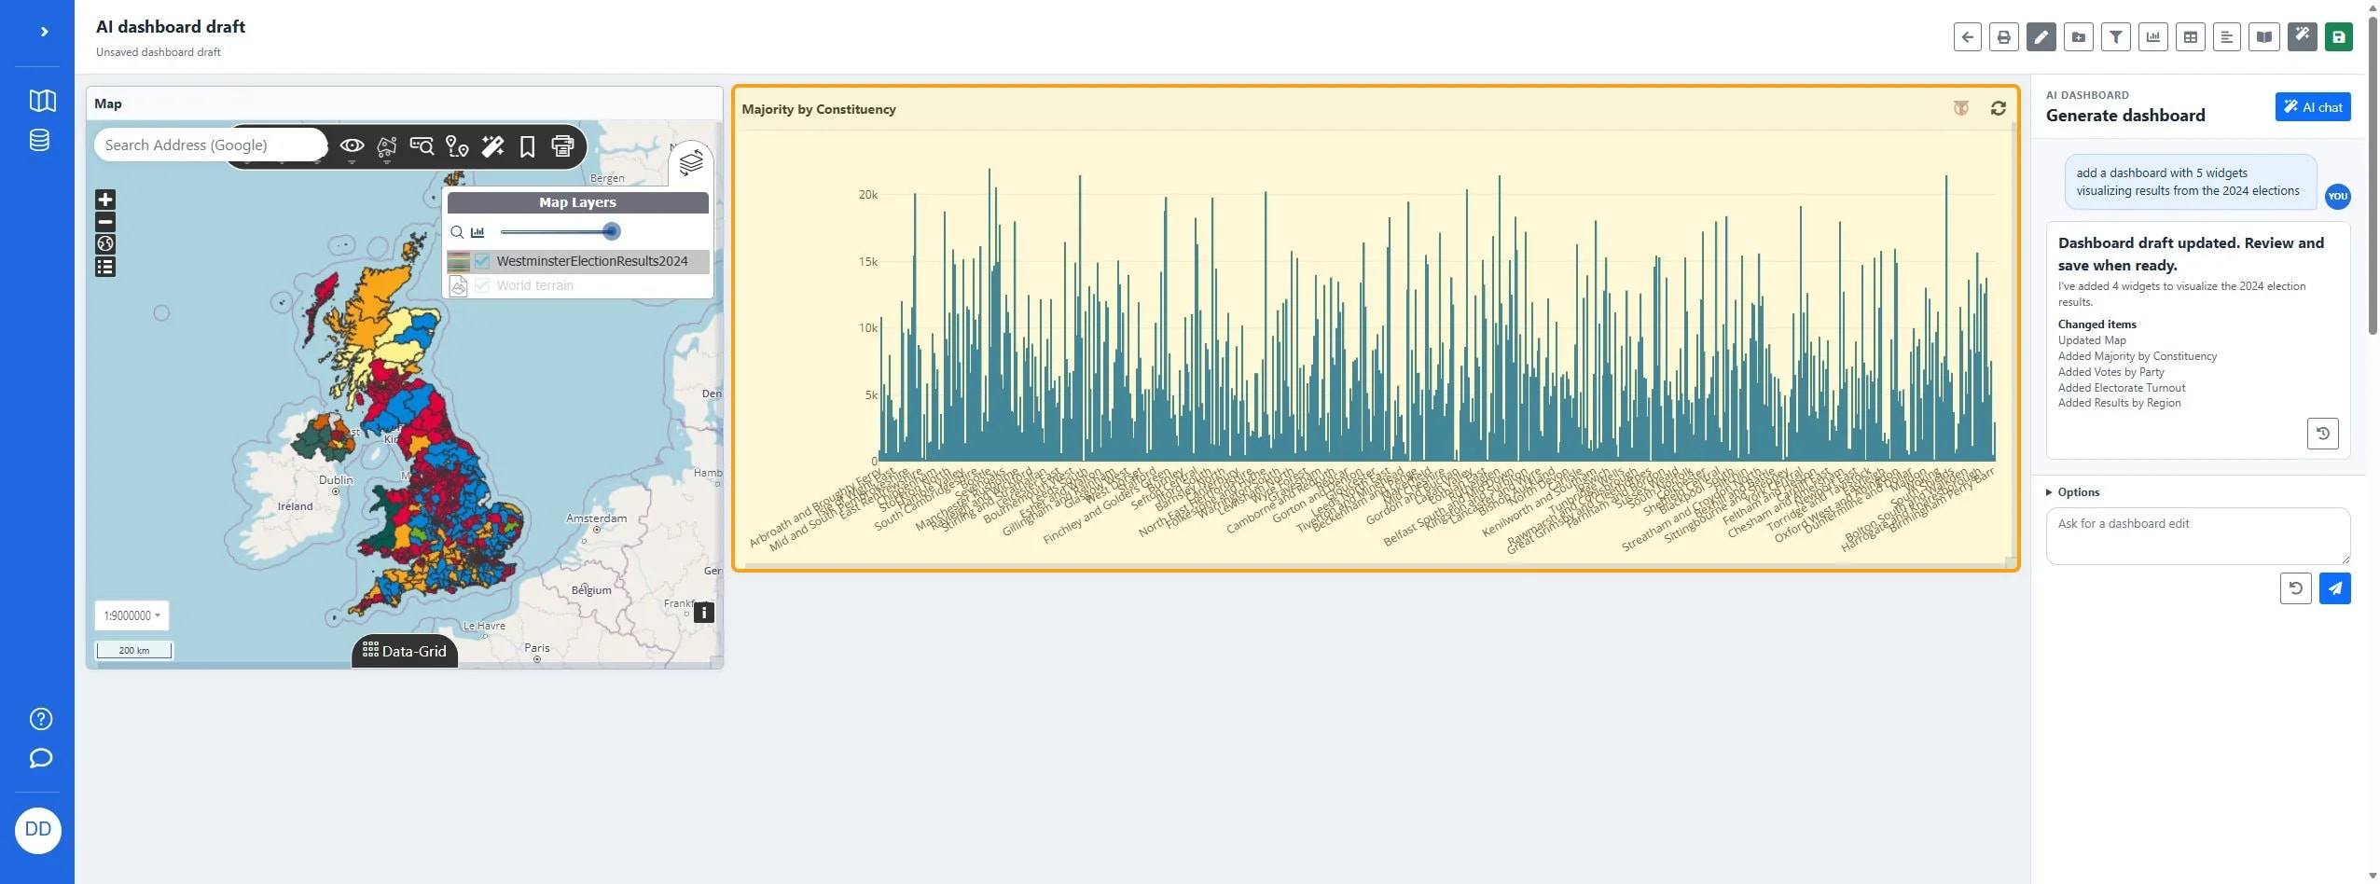Open the filter funnel tool
The image size is (2380, 884).
(2116, 37)
